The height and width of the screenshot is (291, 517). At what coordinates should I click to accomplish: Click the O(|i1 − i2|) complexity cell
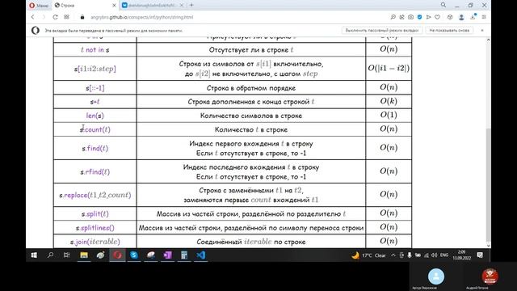(389, 68)
